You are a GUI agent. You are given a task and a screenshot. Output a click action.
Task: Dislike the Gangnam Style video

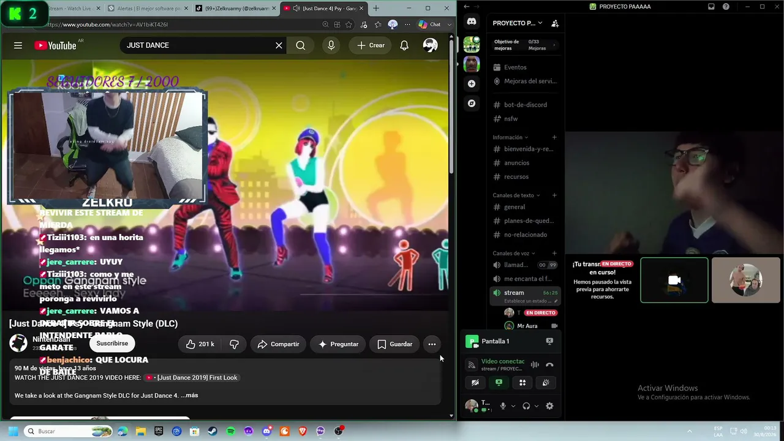click(234, 344)
